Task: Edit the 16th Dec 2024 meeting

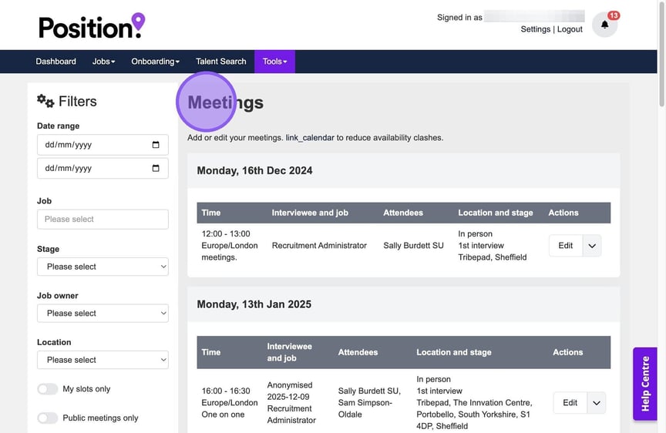Action: [x=565, y=246]
